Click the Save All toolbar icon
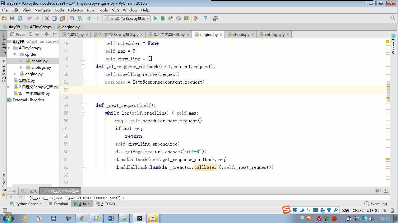Viewport: 398px width, 223px height. click(x=12, y=19)
